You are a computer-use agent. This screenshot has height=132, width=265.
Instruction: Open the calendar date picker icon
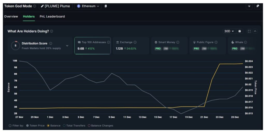tap(240, 31)
